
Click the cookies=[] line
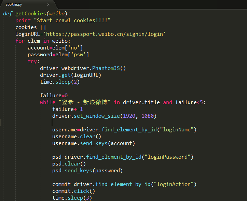[31, 27]
